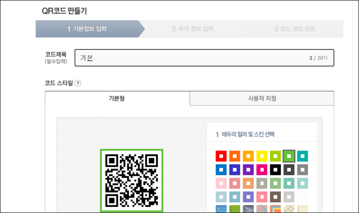
Task: Pick the bright red border color swatch
Action: (x=221, y=156)
